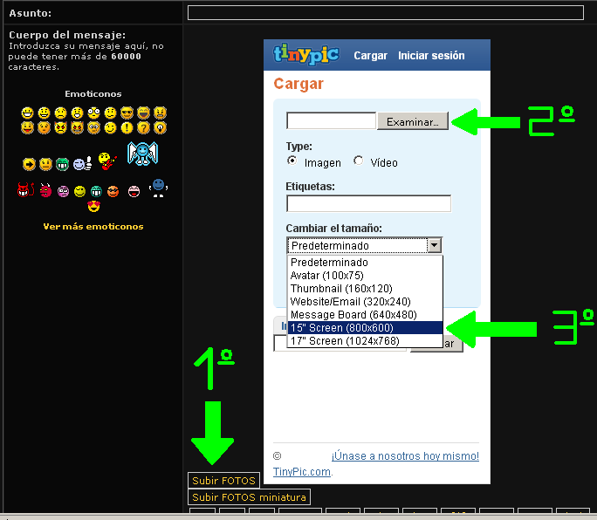Select the Vídeo radio button
Screen dimensions: 597x520
(x=359, y=161)
